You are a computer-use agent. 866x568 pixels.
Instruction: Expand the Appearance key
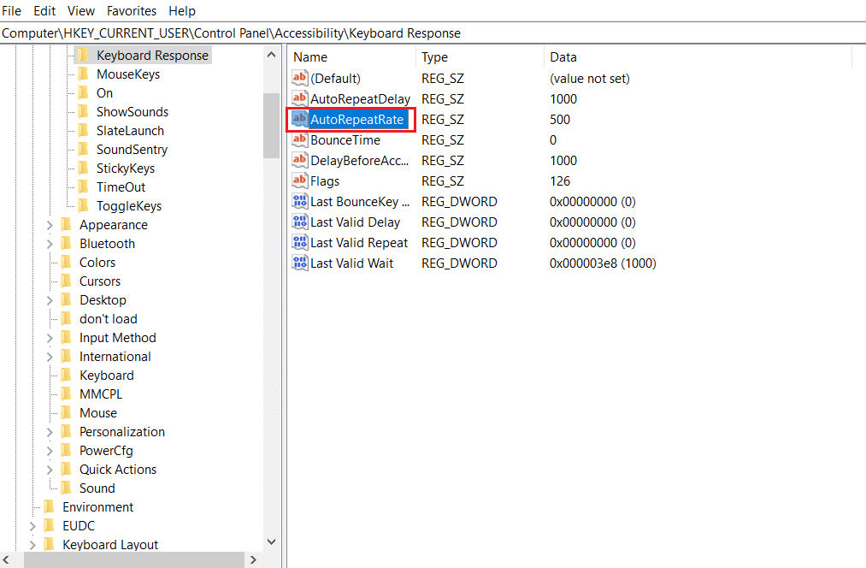(x=49, y=225)
